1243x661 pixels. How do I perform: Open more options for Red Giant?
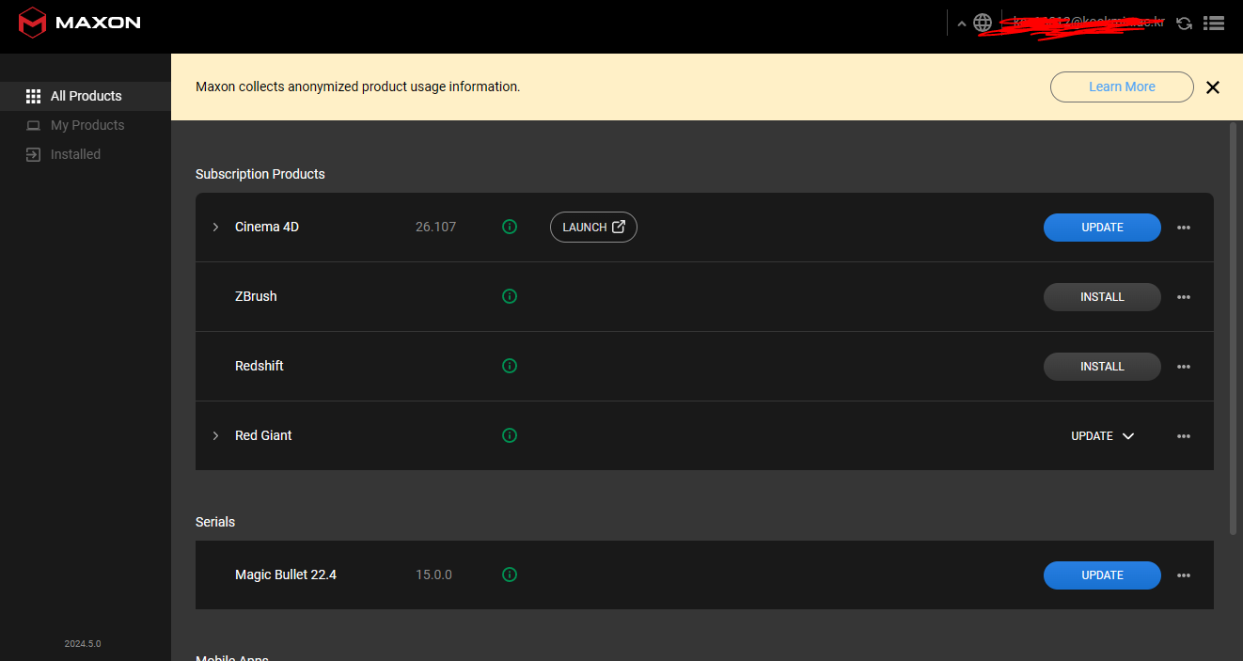coord(1184,436)
